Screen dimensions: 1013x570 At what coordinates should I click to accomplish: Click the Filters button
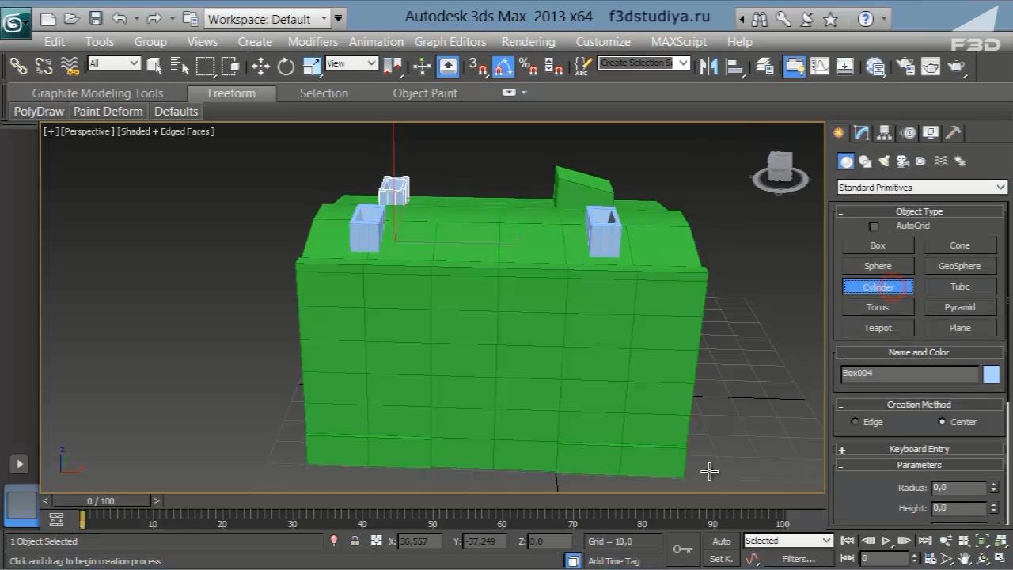pyautogui.click(x=799, y=559)
